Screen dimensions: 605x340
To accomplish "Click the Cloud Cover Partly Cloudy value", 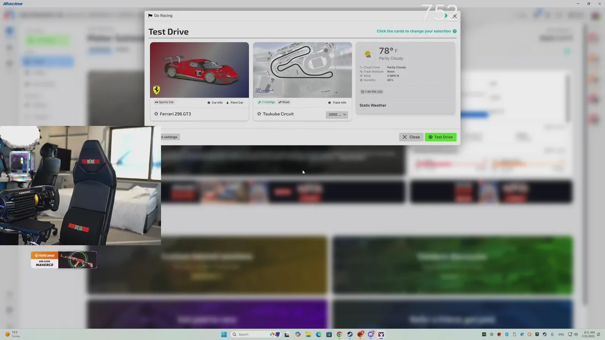I will click(x=397, y=67).
